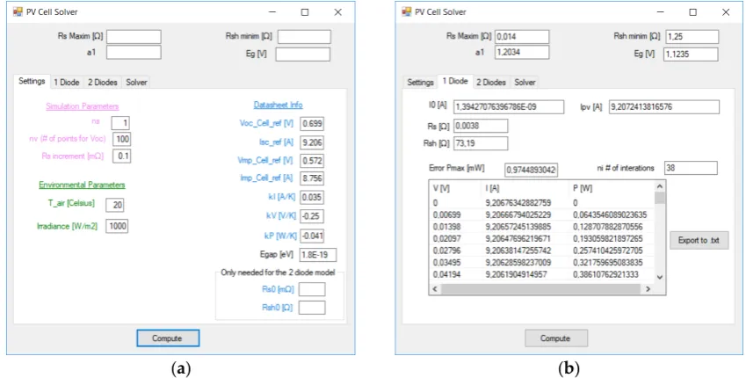Click Rsh result field showing 73,19

coord(481,143)
